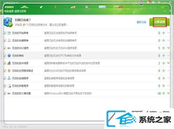Select the 无效的开始菜单 label
174x129 pixels.
point(20,33)
